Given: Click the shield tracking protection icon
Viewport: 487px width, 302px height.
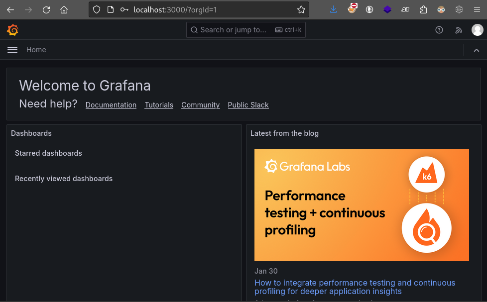Looking at the screenshot, I should point(97,9).
